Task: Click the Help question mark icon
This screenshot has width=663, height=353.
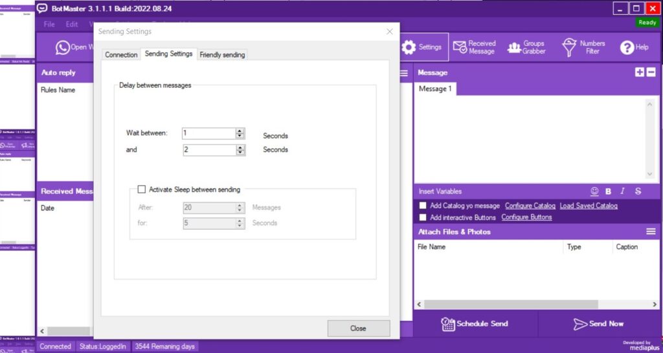Action: coord(627,47)
